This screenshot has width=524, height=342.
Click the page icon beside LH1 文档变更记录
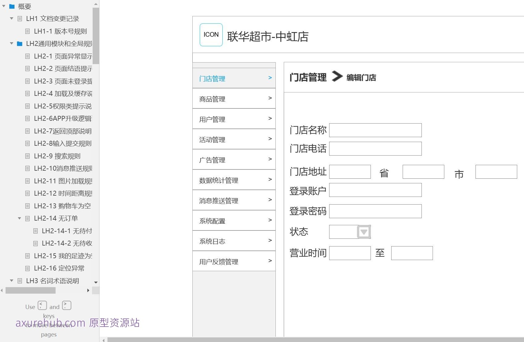[20, 19]
